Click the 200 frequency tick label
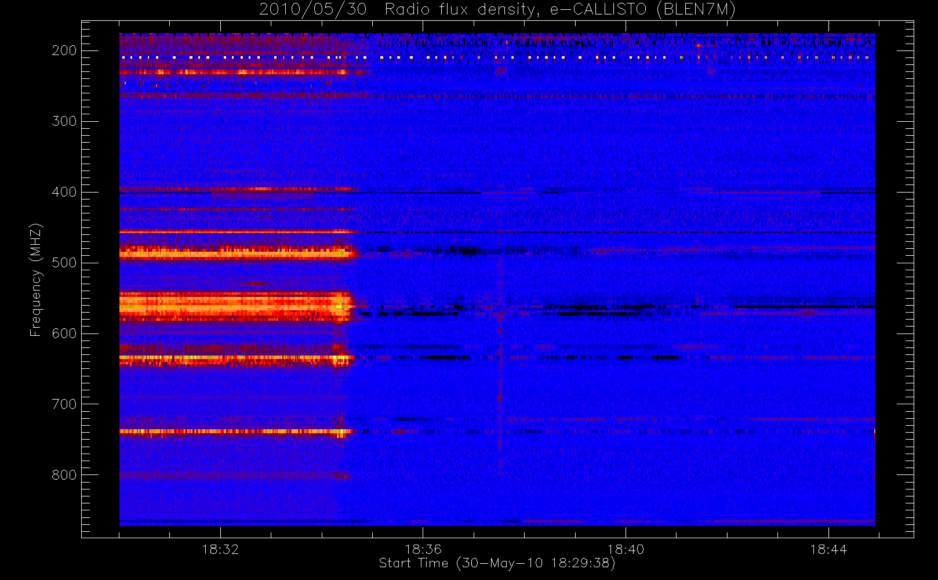 click(x=64, y=50)
